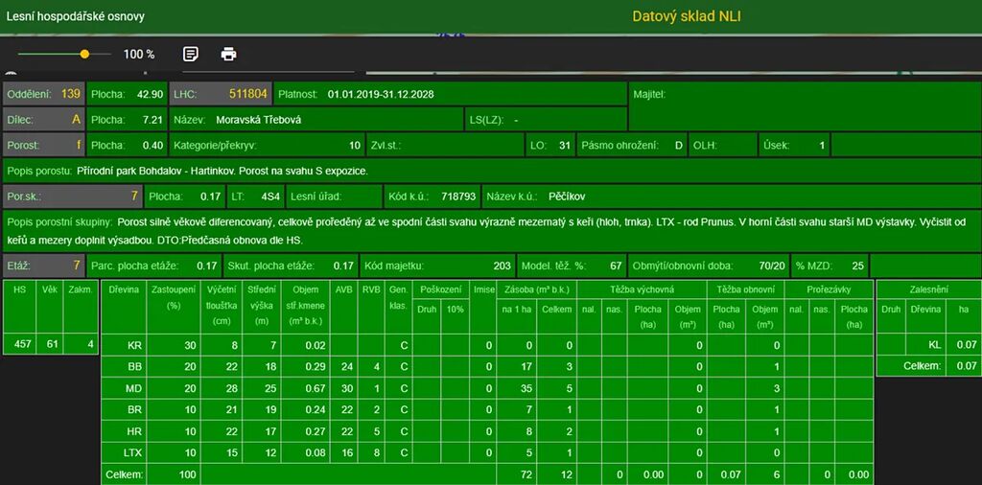Select the KR species row
The image size is (982, 485).
[x=133, y=345]
